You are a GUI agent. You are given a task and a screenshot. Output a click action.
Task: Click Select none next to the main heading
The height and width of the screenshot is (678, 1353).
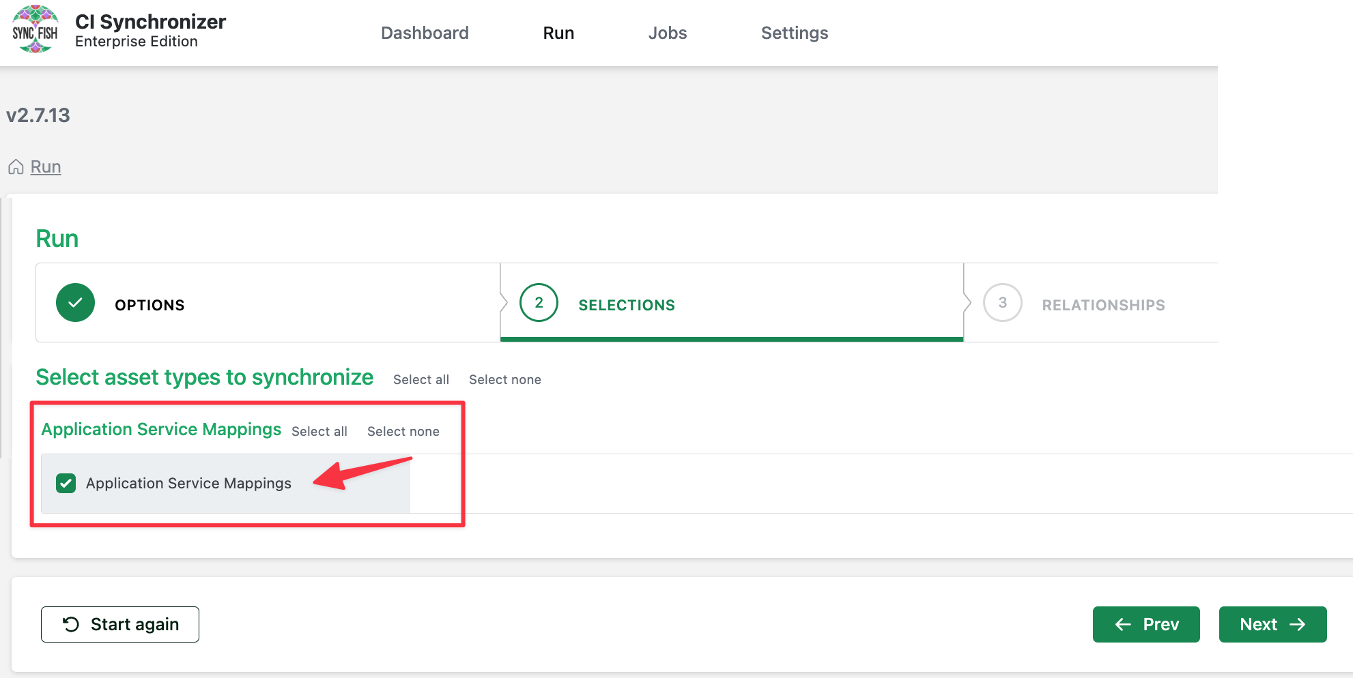[x=505, y=380]
